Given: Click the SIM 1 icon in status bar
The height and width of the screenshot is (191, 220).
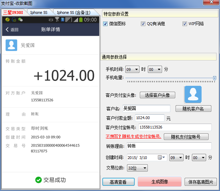Looking at the screenshot, I should coord(62,20).
